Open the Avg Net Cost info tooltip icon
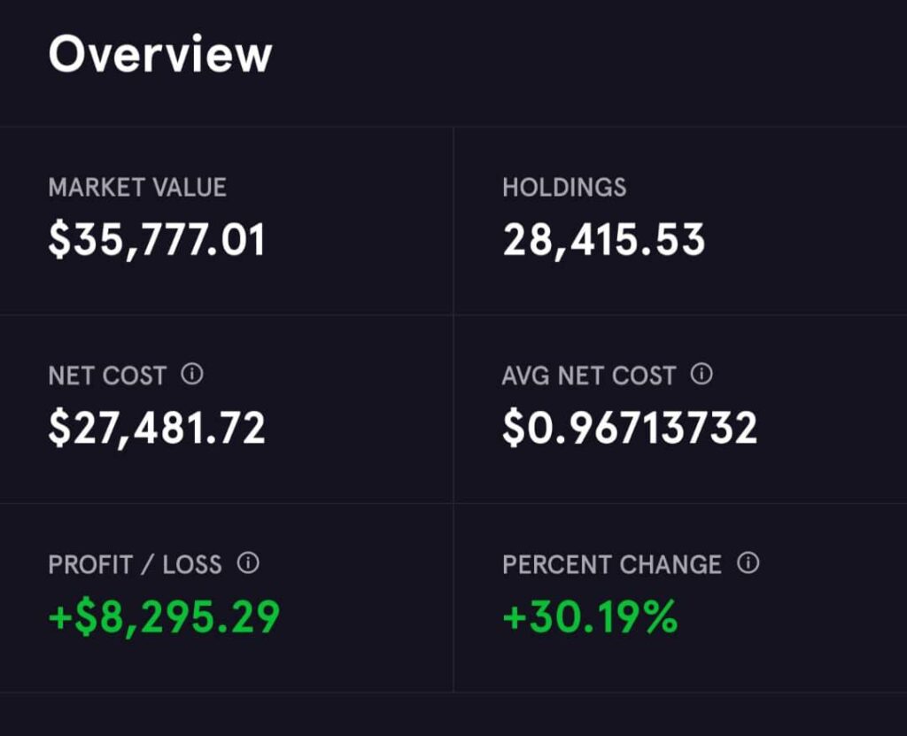The height and width of the screenshot is (736, 907). [x=702, y=375]
